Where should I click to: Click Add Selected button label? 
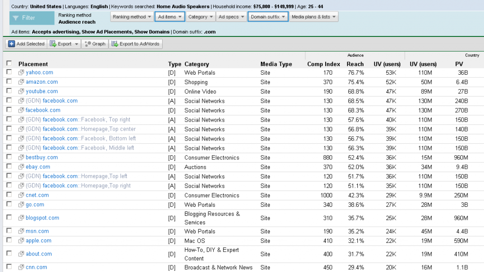30,44
